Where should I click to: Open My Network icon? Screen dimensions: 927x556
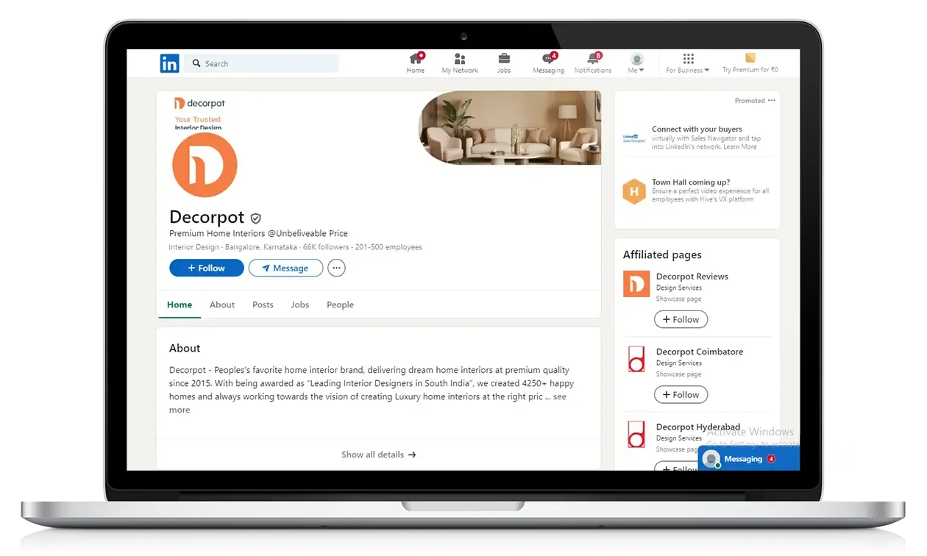click(x=460, y=60)
